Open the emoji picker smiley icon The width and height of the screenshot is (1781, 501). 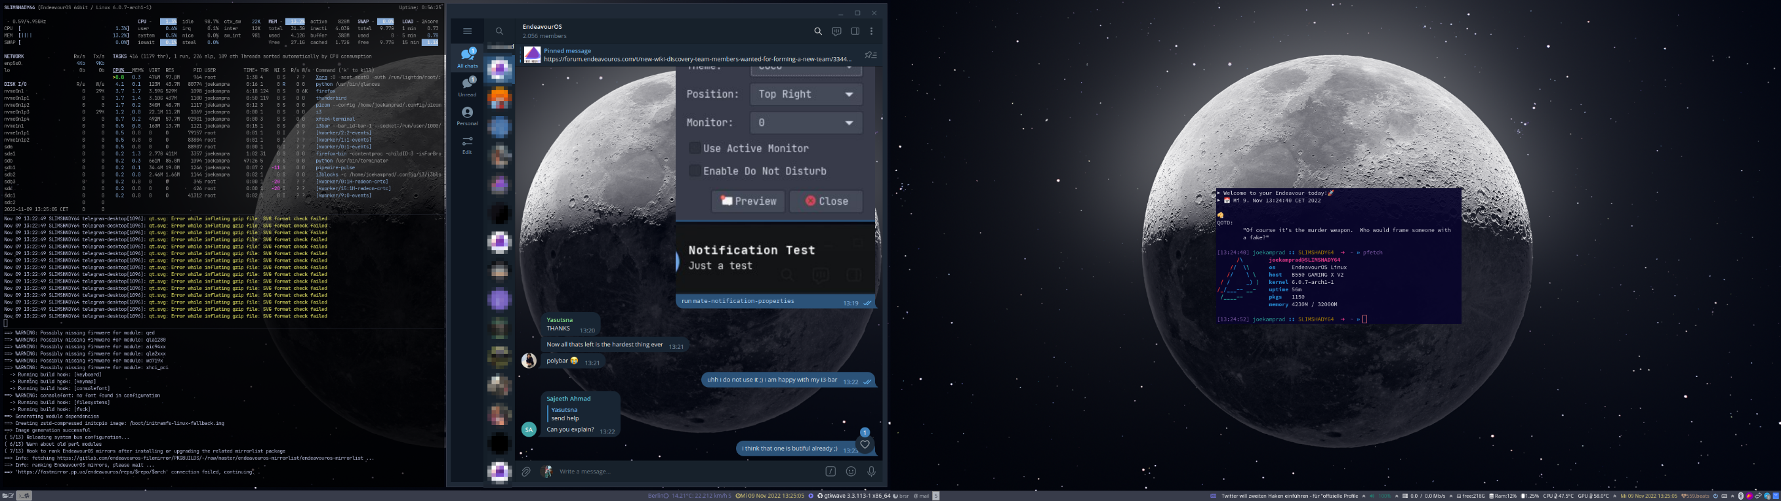(x=851, y=471)
